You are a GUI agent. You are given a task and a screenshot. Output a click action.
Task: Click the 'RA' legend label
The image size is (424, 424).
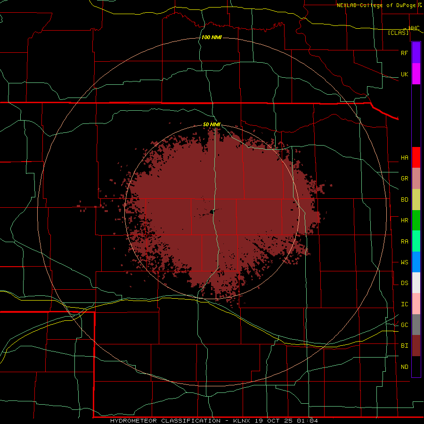point(405,242)
